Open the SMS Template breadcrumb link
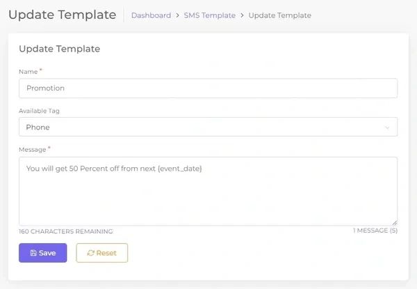The width and height of the screenshot is (417, 289). (210, 15)
